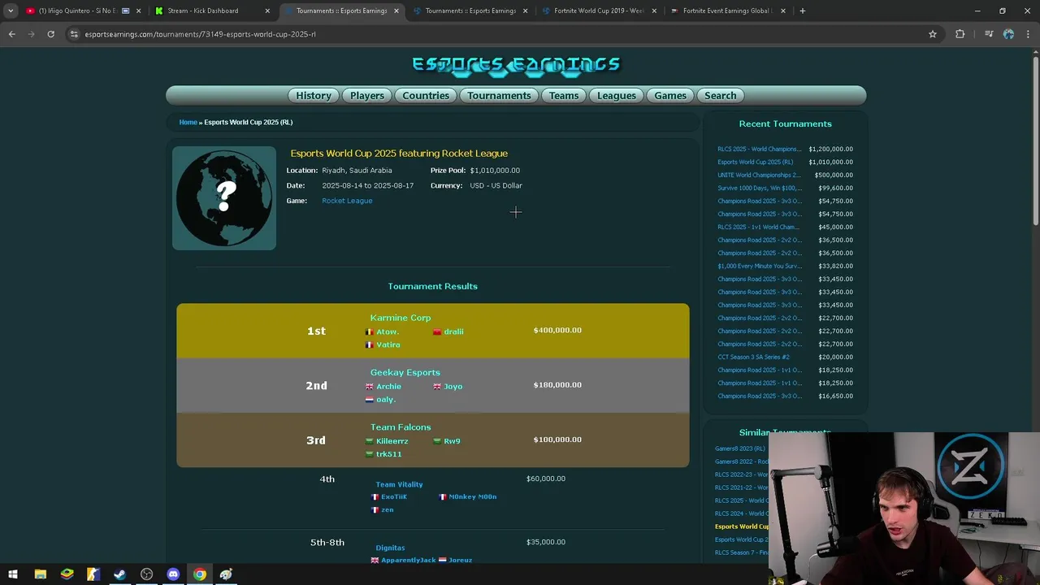Open the tab search dropdown arrow
This screenshot has width=1040, height=585.
click(x=11, y=11)
